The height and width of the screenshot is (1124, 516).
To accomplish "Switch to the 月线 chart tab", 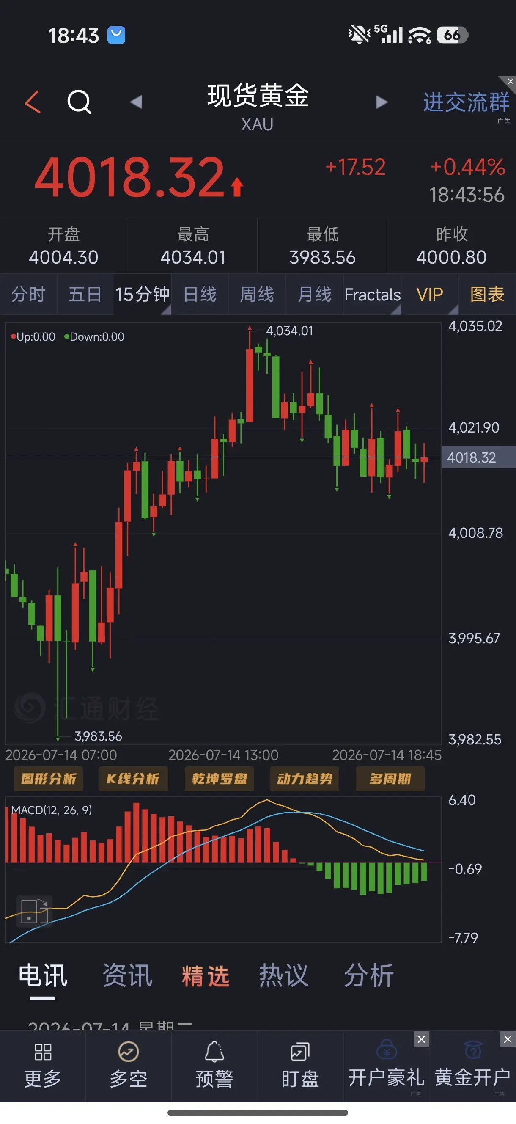I will 315,294.
